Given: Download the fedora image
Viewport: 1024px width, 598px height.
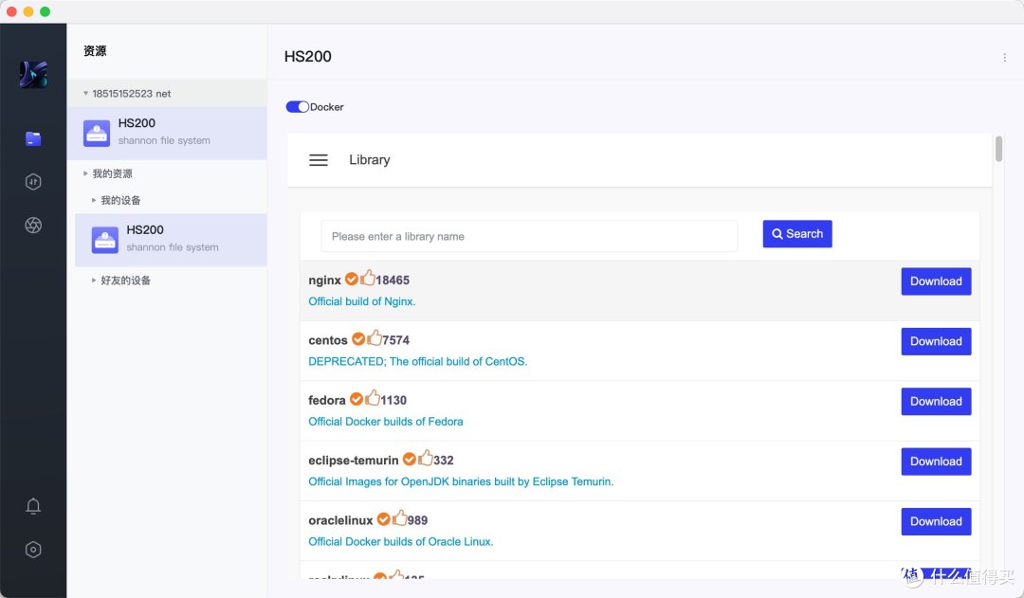Looking at the screenshot, I should point(936,402).
